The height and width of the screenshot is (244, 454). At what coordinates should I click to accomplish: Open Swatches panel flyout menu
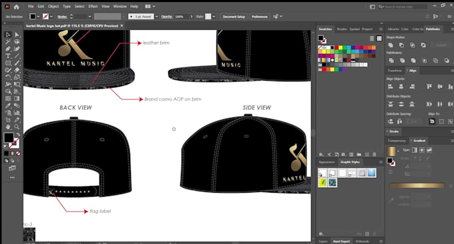tap(381, 29)
